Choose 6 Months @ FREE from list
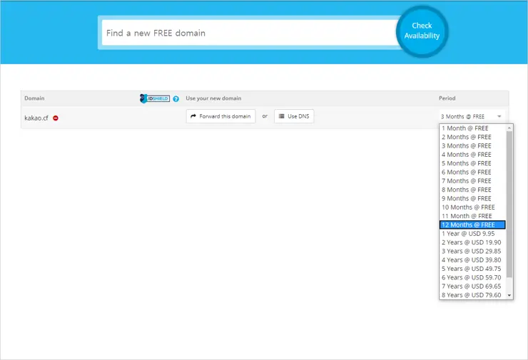 (x=472, y=172)
